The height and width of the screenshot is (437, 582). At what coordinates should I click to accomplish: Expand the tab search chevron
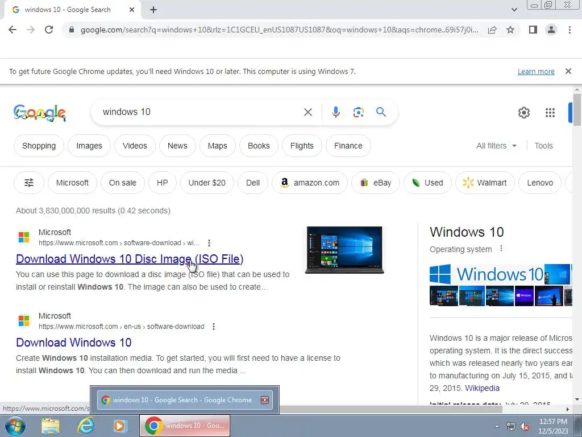coord(514,10)
